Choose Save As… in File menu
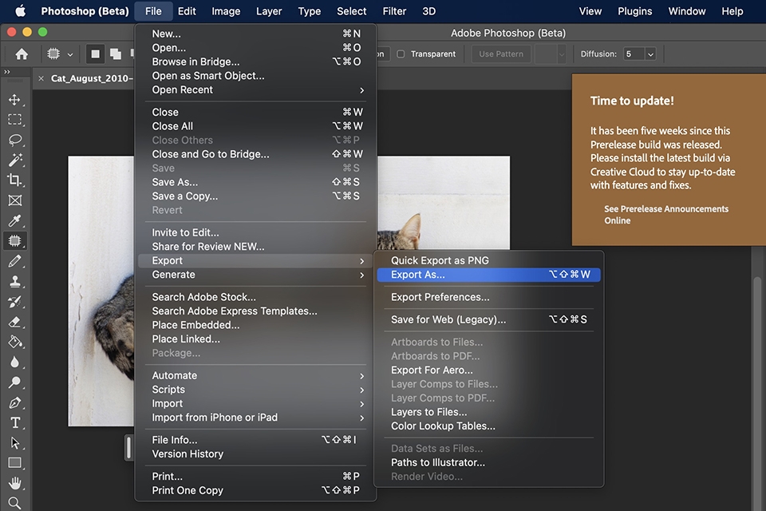766x511 pixels. 255,182
